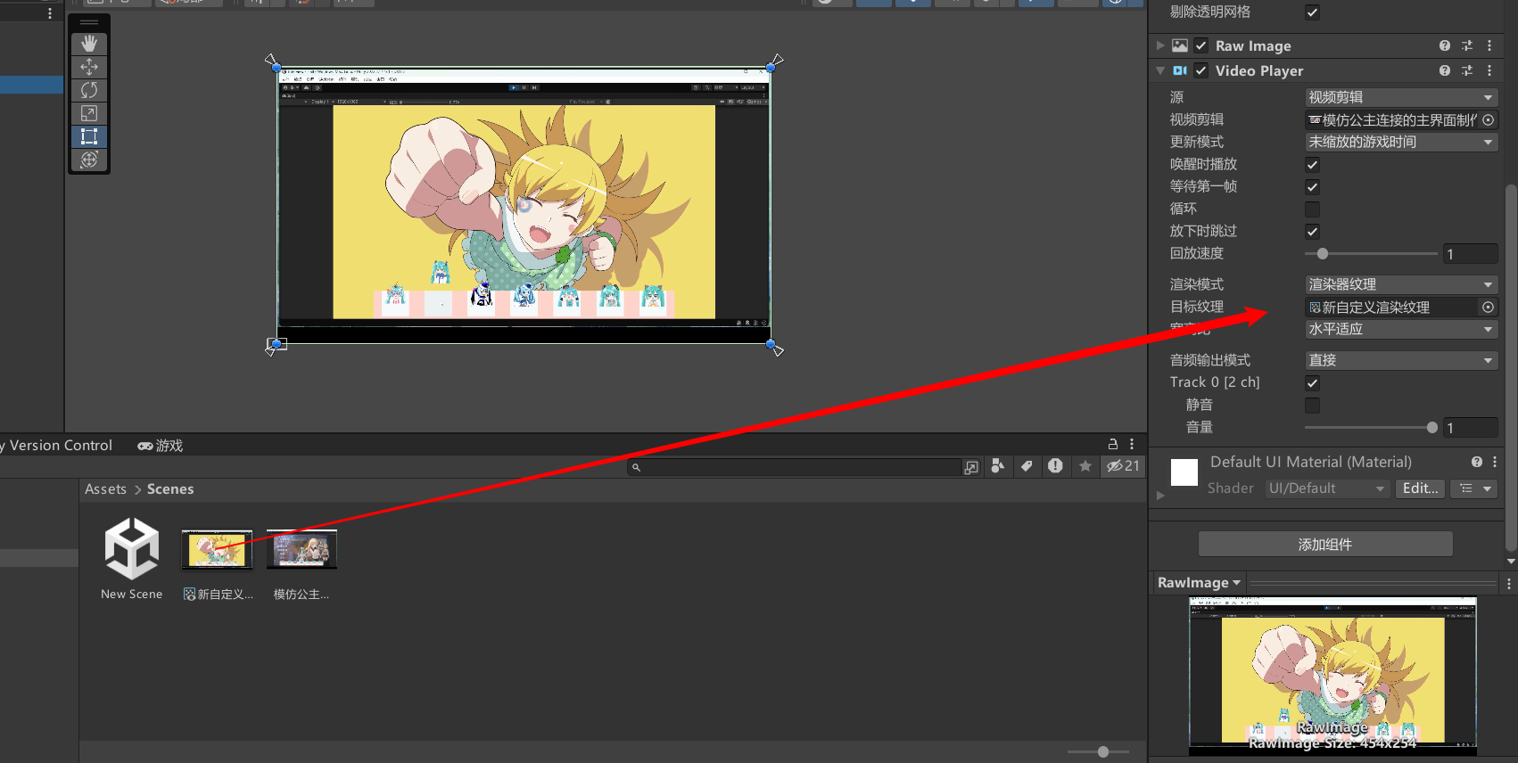Open search in new window icon
Viewport: 1518px width, 763px height.
coord(971,467)
